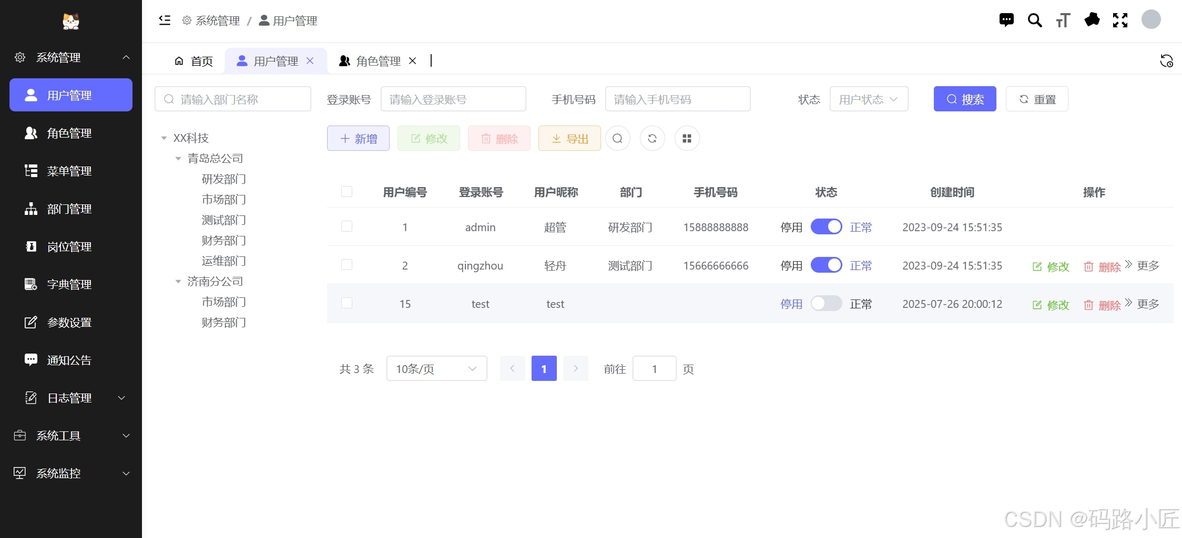Check the checkbox for user qingzhou's row
Screen dimensions: 1182x538
click(347, 265)
